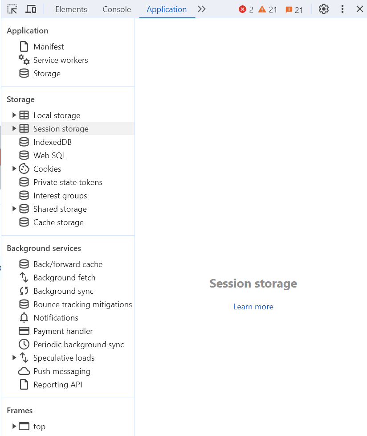Open the customize DevTools three-dot menu
Image resolution: width=367 pixels, height=436 pixels.
342,9
